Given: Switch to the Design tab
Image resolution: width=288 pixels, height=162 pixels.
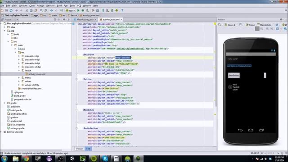Looking at the screenshot, I should point(79,148).
